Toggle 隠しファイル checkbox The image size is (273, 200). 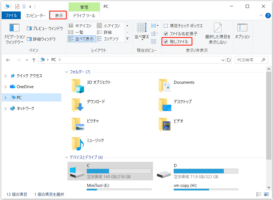[x=176, y=41]
